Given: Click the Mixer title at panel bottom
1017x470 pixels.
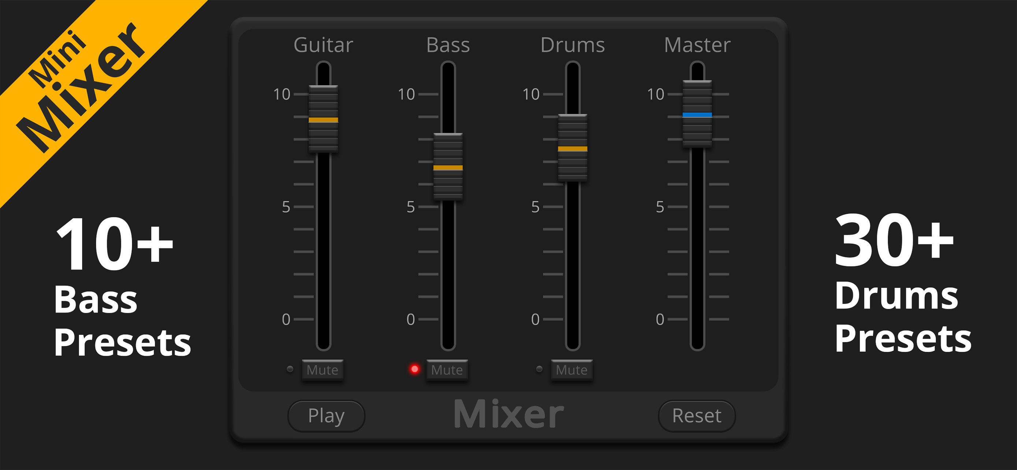Looking at the screenshot, I should [x=509, y=414].
